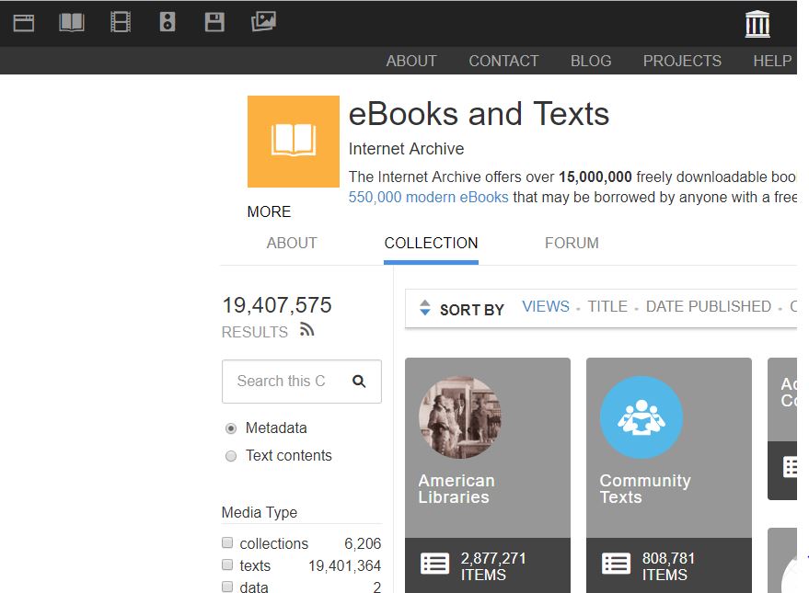Click the magnifier search icon

[359, 382]
